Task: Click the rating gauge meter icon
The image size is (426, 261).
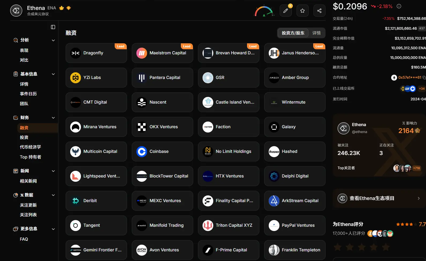Action: [264, 11]
